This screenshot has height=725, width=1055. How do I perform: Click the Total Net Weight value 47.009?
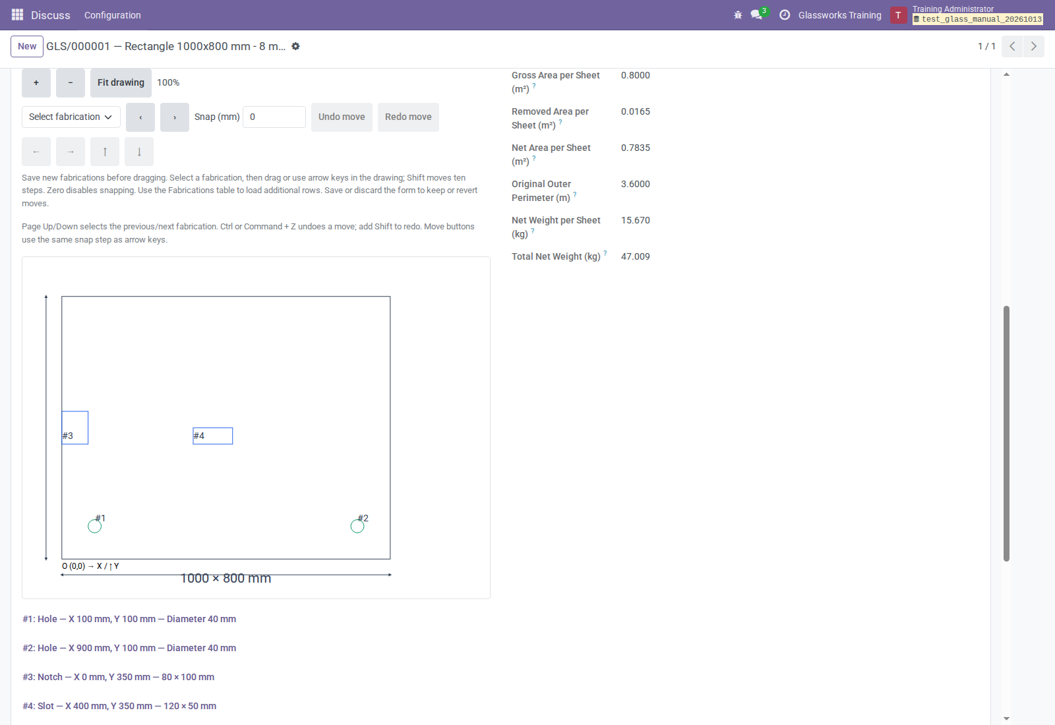coord(636,256)
